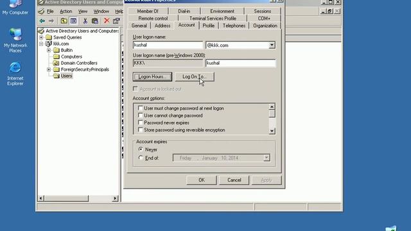Open the Window menu

(x=101, y=12)
